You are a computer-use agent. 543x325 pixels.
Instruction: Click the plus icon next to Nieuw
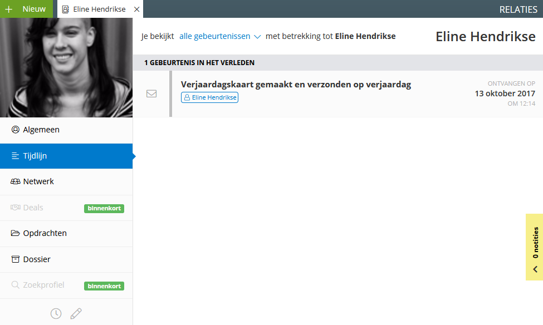pyautogui.click(x=9, y=9)
